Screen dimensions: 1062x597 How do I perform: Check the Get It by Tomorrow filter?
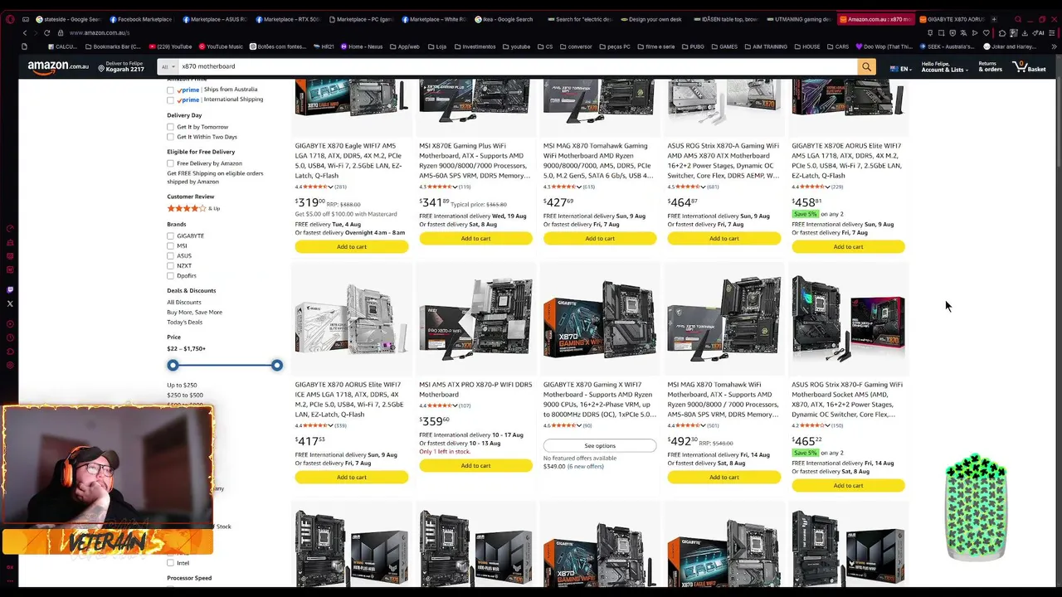[x=170, y=127]
